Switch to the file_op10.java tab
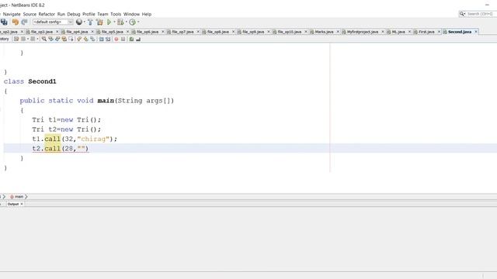Screen dimensions: 497x279 290,32
